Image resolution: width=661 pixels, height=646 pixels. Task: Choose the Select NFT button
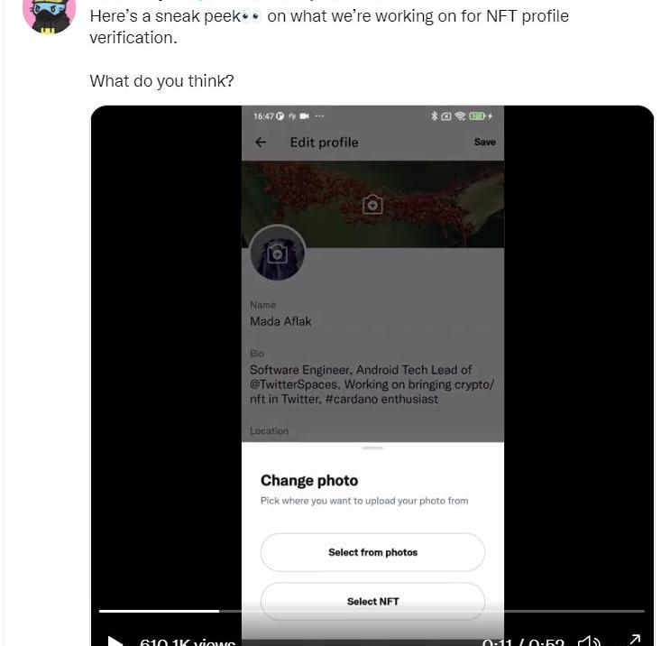[x=372, y=601]
